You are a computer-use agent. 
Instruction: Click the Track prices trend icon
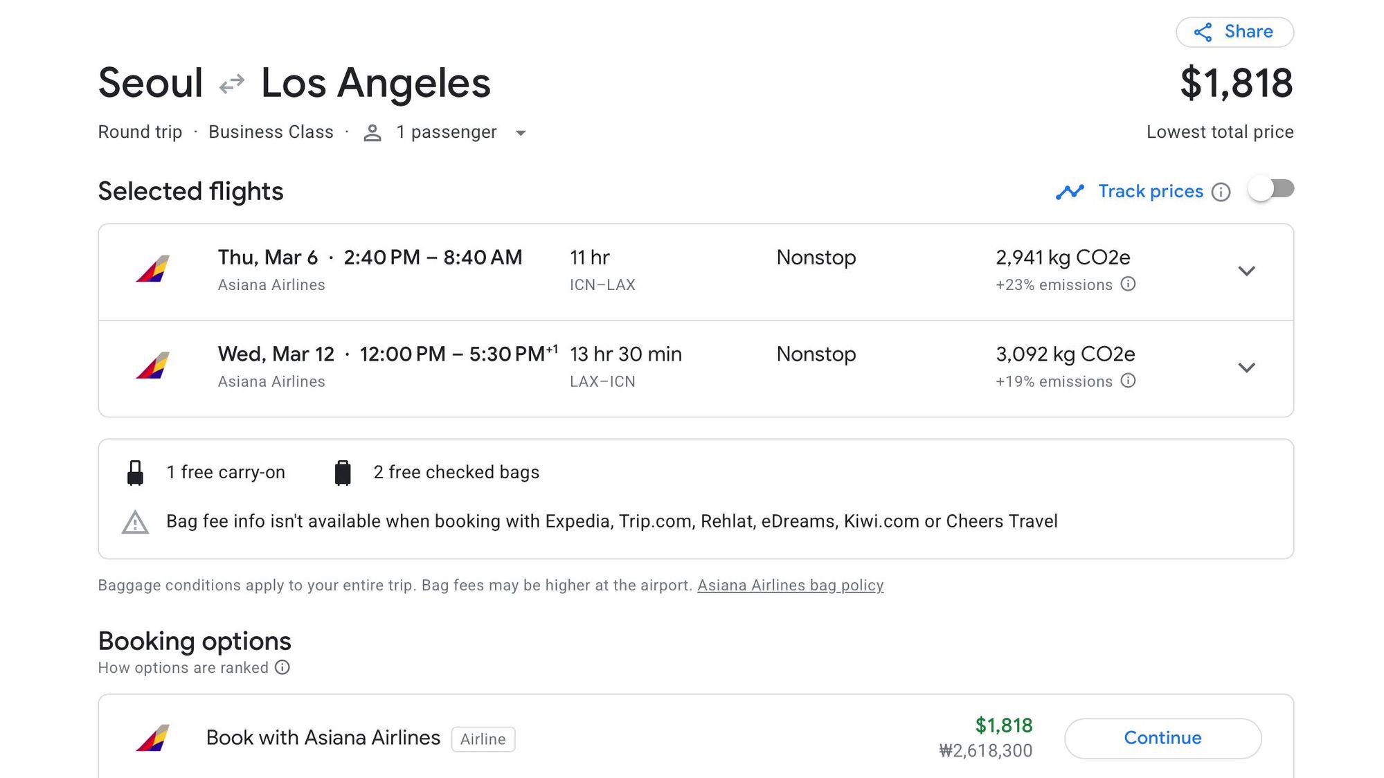tap(1070, 192)
